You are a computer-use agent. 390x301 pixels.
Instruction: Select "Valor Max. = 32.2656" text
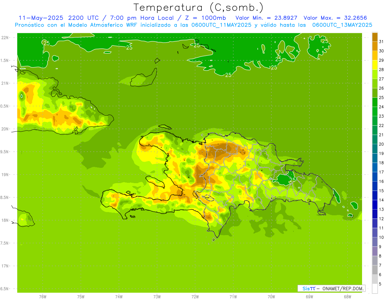(335, 18)
